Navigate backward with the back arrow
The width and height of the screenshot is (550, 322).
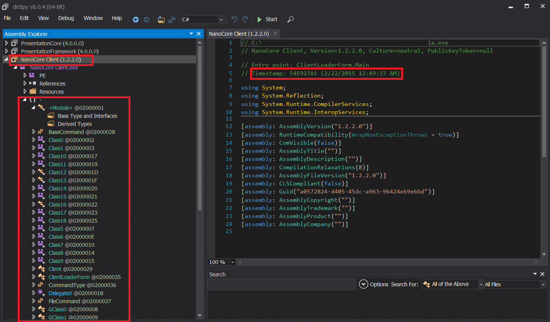pos(136,20)
